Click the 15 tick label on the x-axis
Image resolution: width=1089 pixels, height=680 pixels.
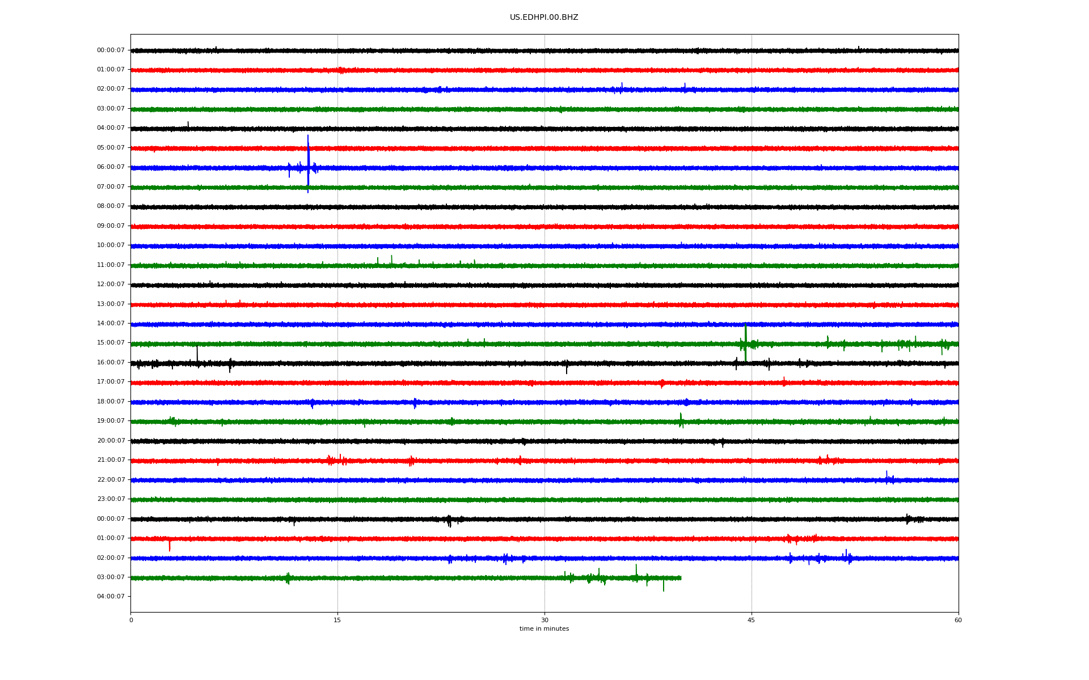point(337,620)
